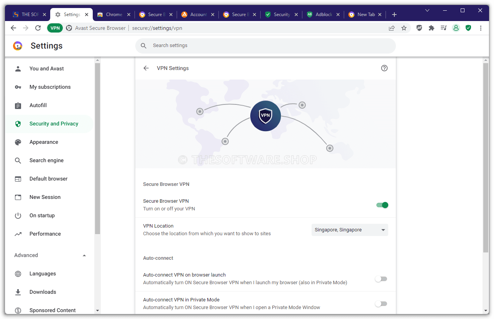Bookmark this page with the star icon
The image size is (494, 319).
tap(404, 28)
